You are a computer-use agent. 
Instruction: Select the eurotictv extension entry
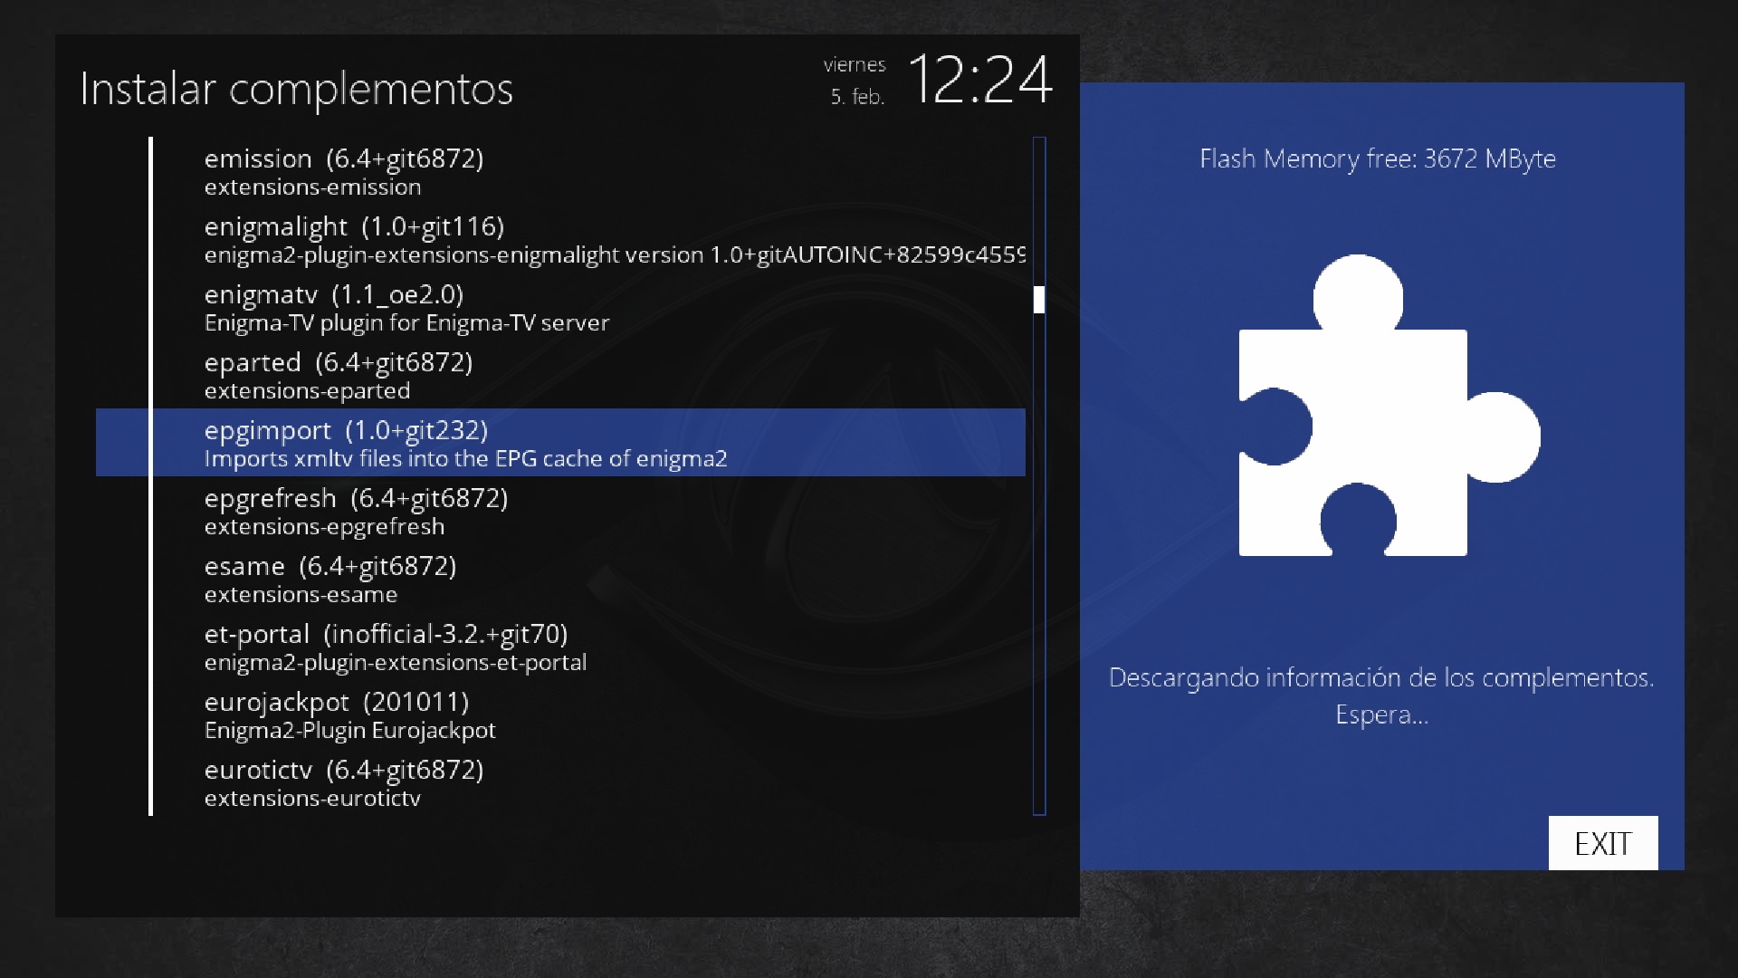tap(344, 781)
